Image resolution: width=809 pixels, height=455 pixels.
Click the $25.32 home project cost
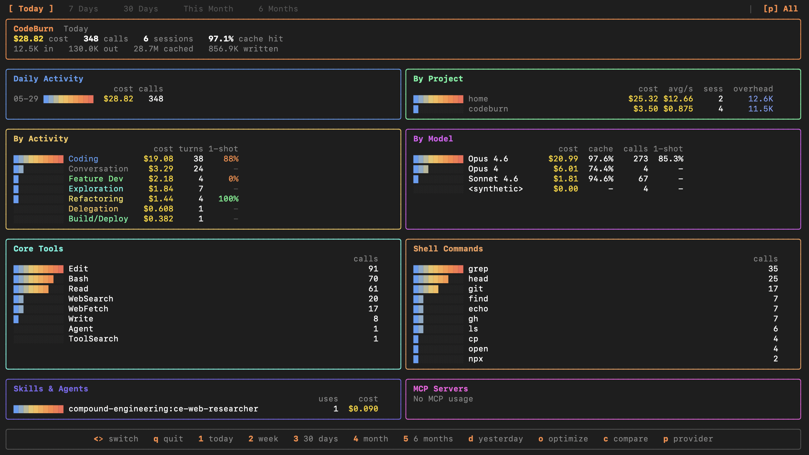coord(643,99)
